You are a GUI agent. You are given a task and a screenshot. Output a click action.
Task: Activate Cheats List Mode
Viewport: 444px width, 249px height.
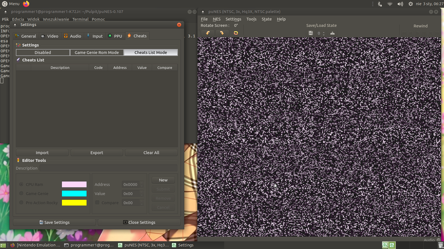coord(151,53)
